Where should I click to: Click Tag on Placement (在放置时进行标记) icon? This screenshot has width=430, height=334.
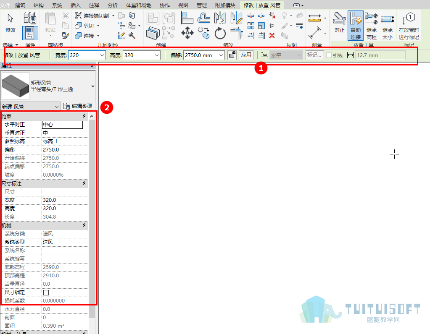click(409, 26)
